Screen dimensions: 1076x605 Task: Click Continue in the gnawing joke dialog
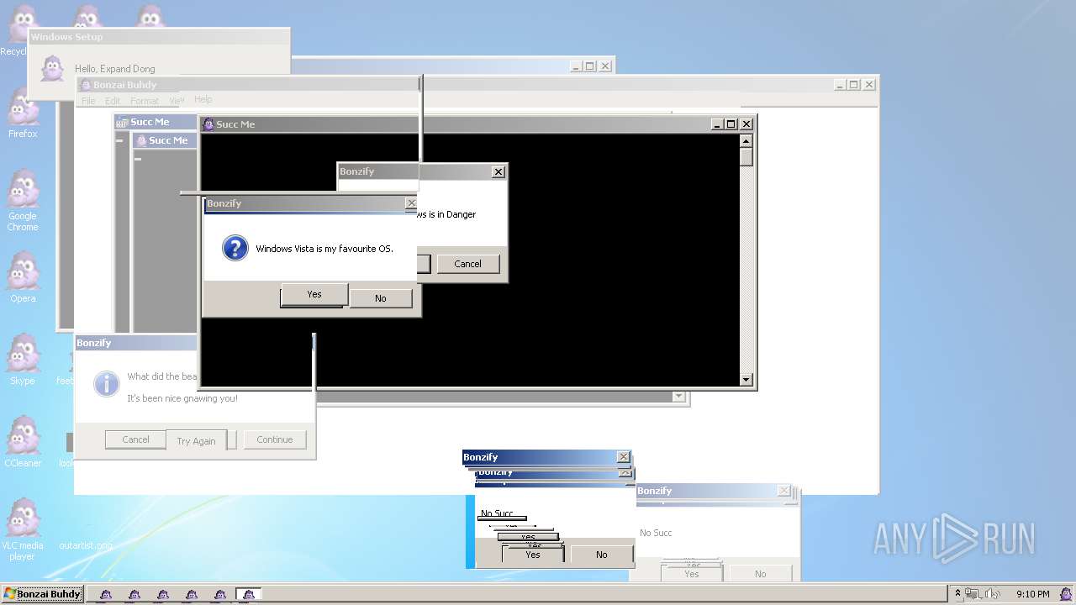[x=275, y=439]
